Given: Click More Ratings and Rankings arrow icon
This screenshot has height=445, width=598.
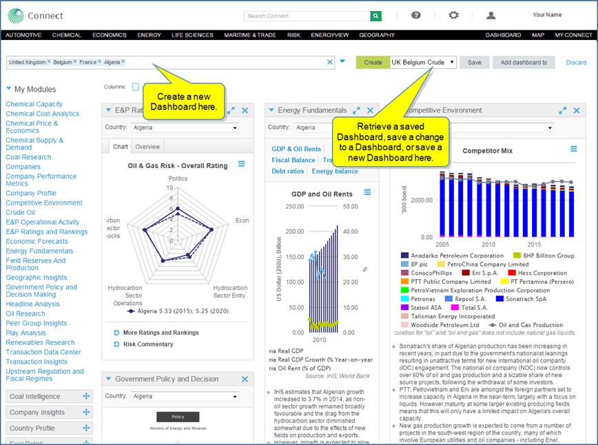Looking at the screenshot, I should coord(116,333).
